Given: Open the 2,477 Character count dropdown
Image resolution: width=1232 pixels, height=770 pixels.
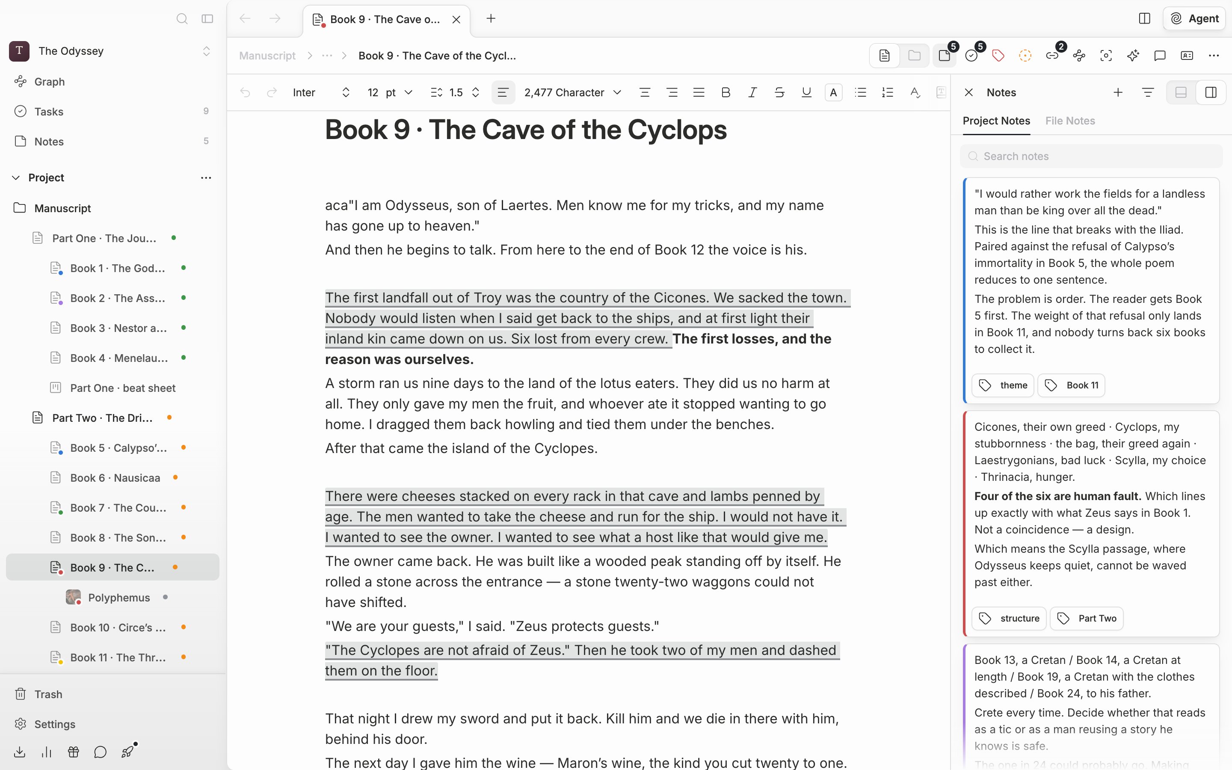Looking at the screenshot, I should (x=573, y=92).
